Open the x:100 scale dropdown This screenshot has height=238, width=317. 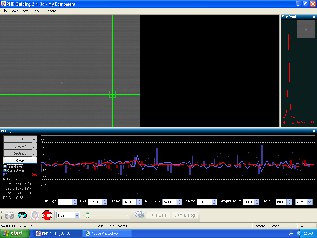20,139
